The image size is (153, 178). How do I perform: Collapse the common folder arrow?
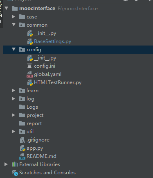13,25
